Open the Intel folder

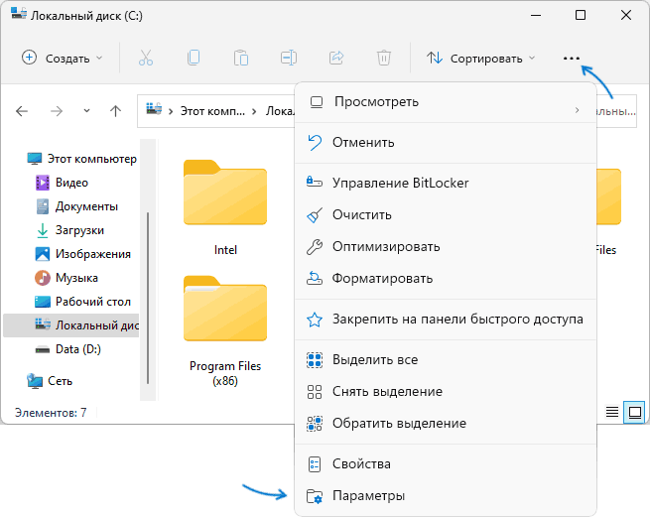(225, 207)
